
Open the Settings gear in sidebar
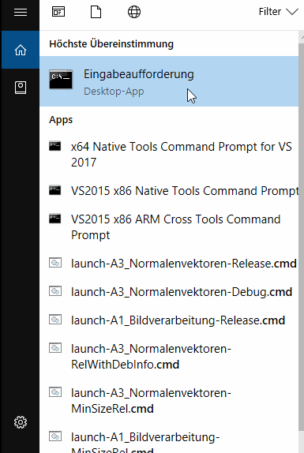21,422
